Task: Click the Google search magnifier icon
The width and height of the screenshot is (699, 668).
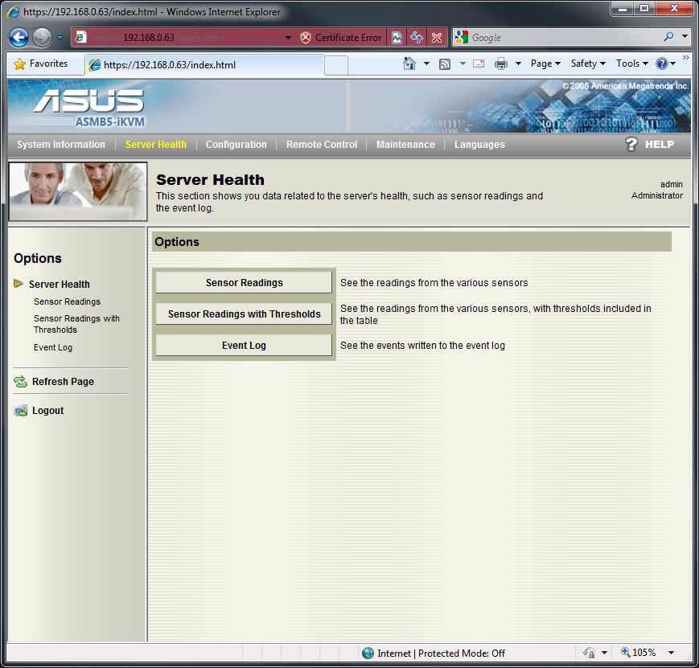Action: [x=668, y=37]
